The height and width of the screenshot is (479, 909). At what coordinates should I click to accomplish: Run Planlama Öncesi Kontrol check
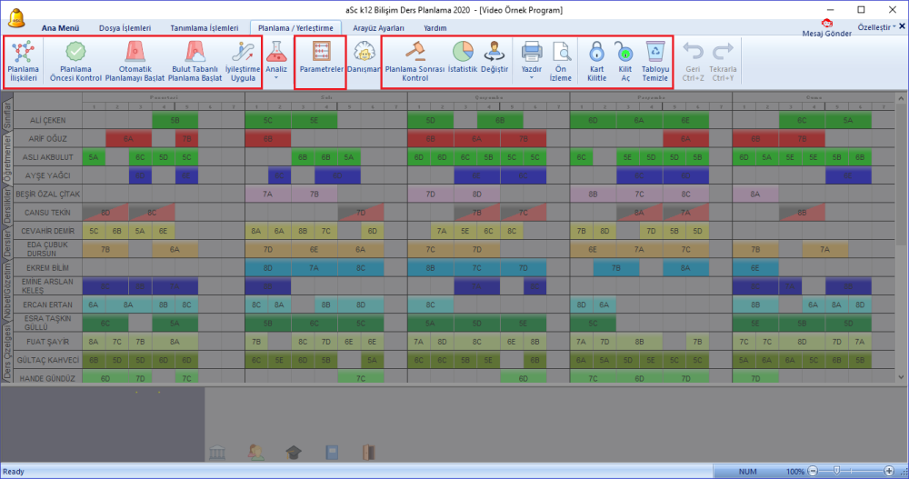[75, 62]
